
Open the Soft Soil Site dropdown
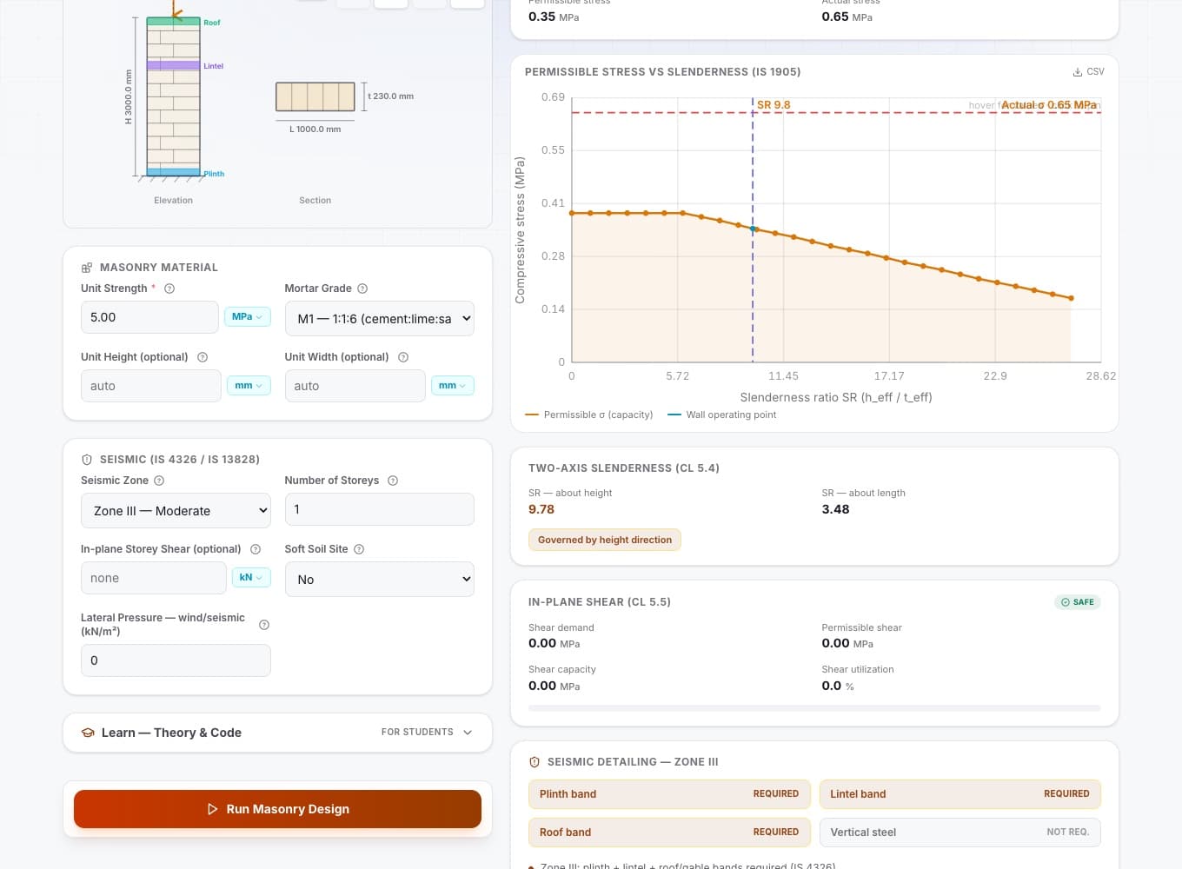tap(380, 579)
